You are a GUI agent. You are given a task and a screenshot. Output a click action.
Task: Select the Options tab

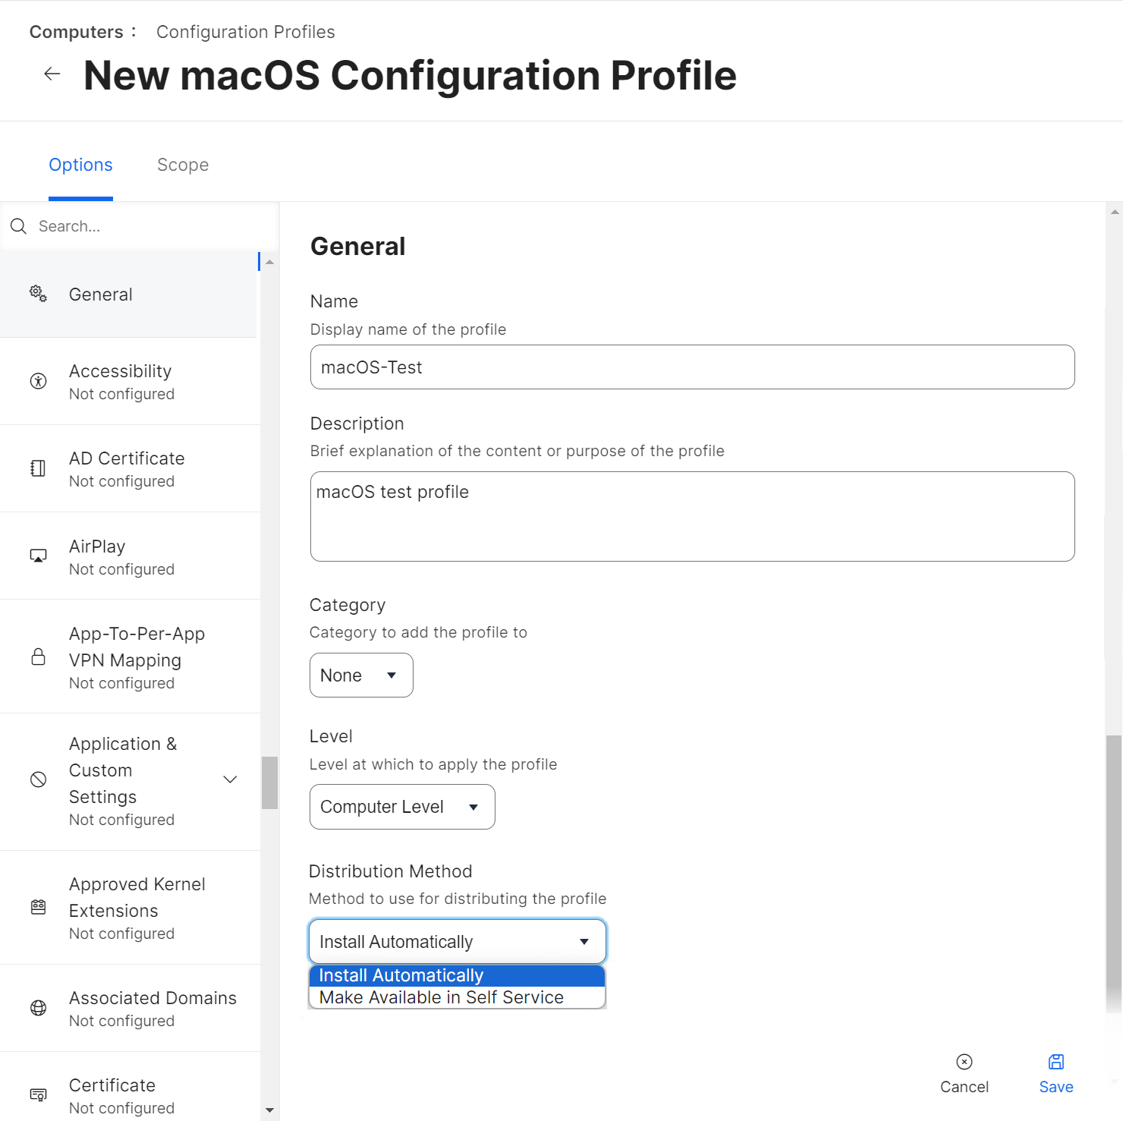coord(80,165)
